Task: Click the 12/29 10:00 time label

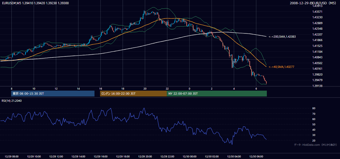Action: (34, 157)
